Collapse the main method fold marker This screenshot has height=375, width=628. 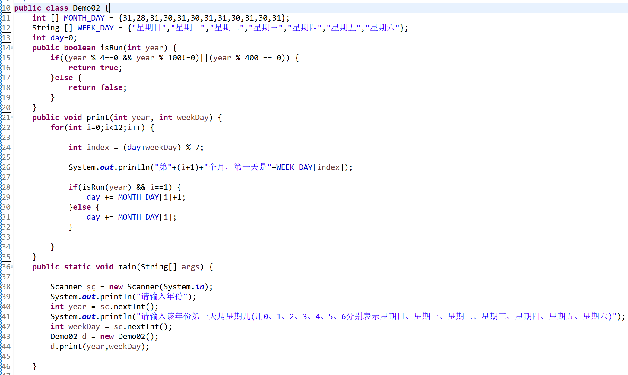pyautogui.click(x=12, y=266)
